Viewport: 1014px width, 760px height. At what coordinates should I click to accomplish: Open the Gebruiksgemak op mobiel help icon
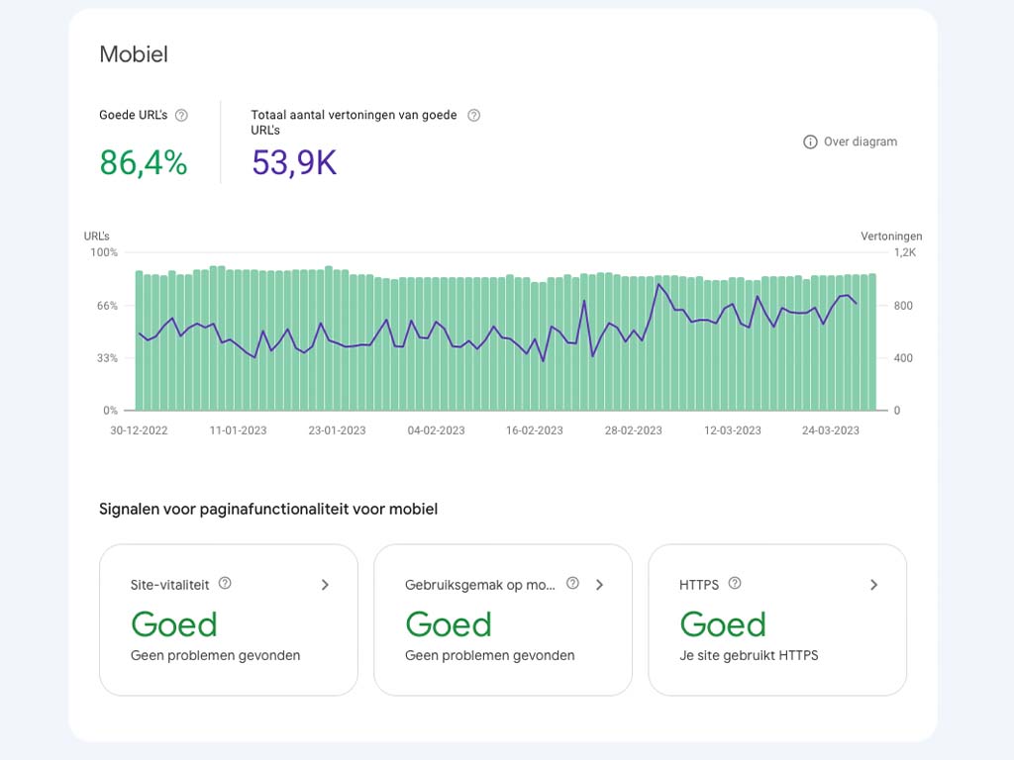[x=572, y=584]
